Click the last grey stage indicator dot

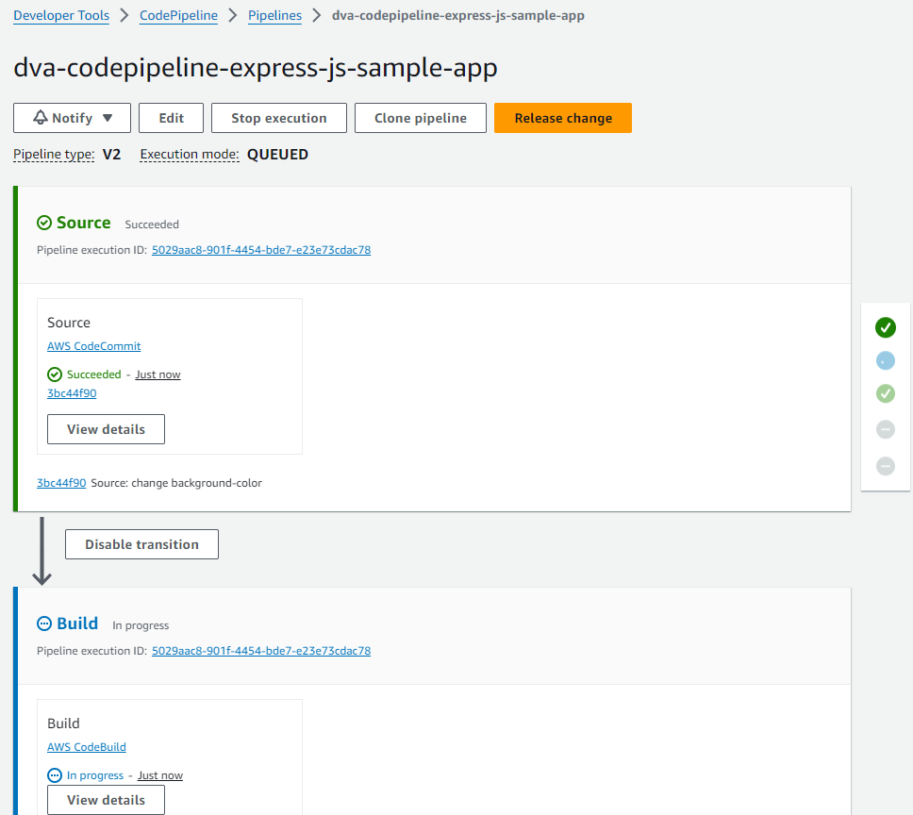pos(885,466)
